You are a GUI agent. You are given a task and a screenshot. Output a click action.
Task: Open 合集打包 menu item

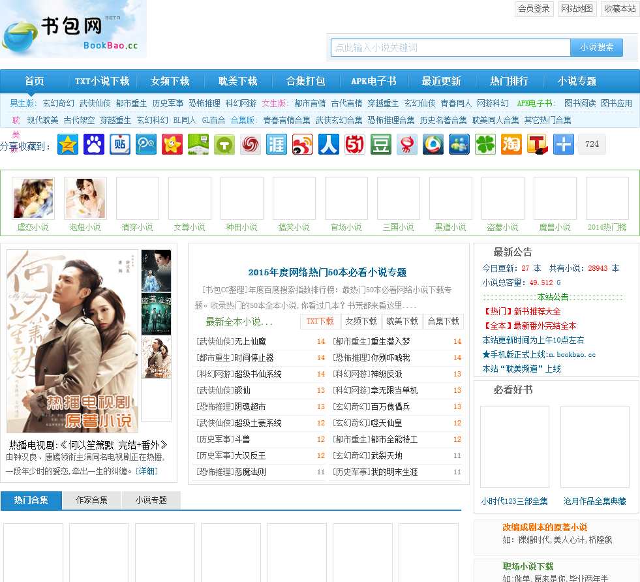point(306,81)
